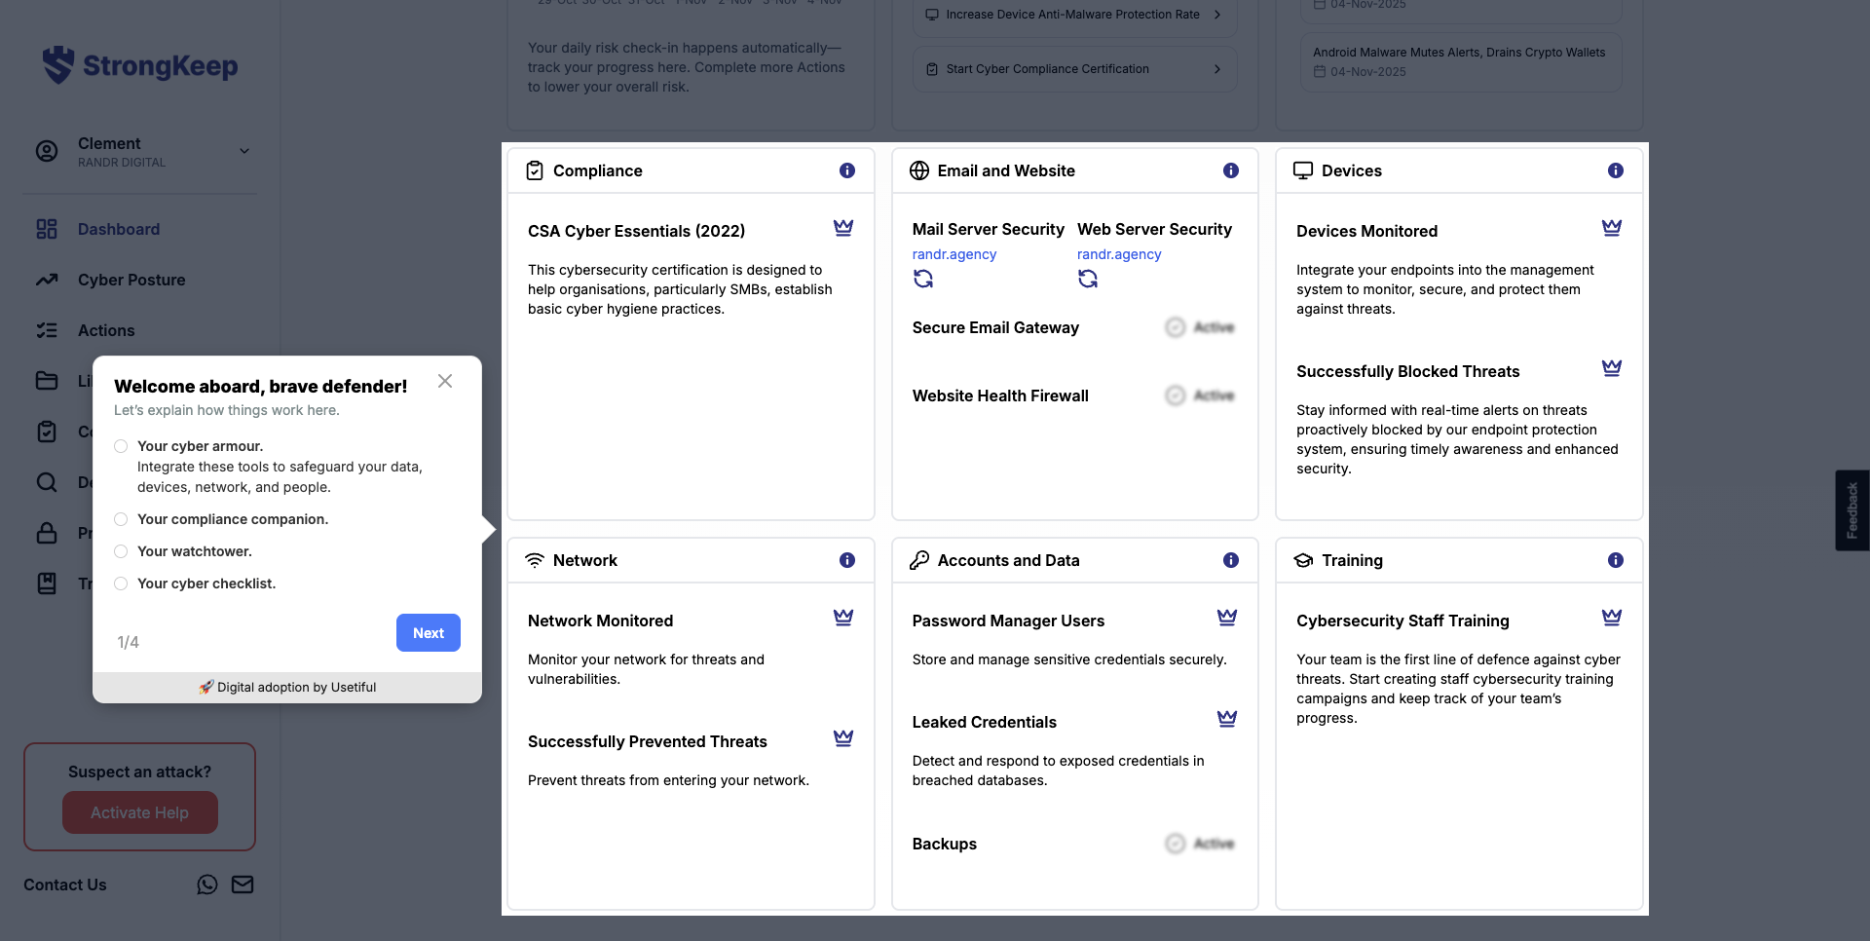Image resolution: width=1870 pixels, height=941 pixels.
Task: Click Next in the welcome tour
Action: 429,633
